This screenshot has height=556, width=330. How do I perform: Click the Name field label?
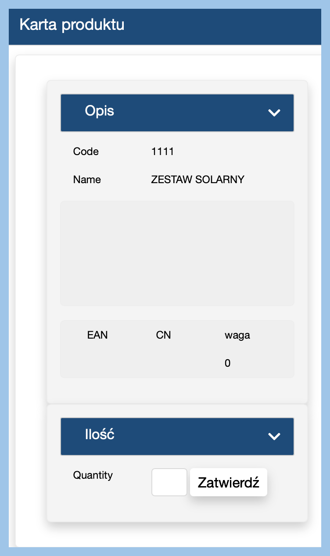click(x=87, y=180)
